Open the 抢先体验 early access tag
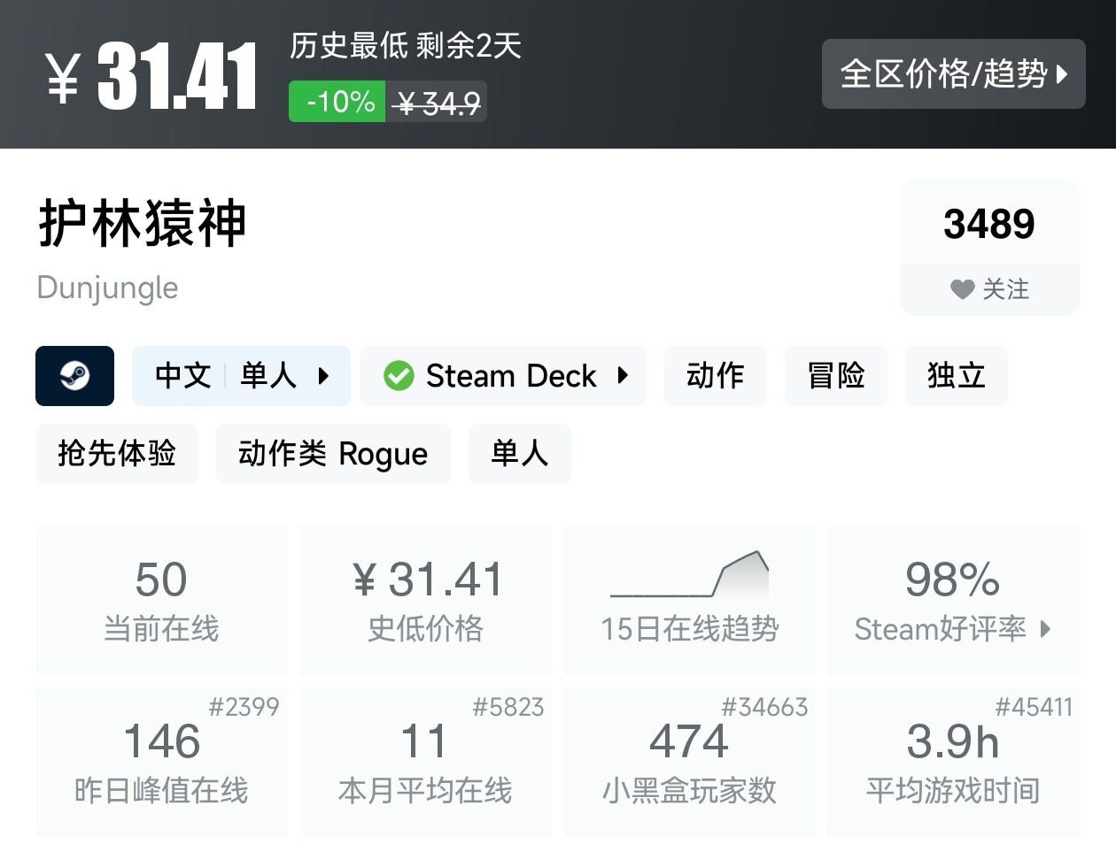Image resolution: width=1116 pixels, height=844 pixels. [x=117, y=454]
